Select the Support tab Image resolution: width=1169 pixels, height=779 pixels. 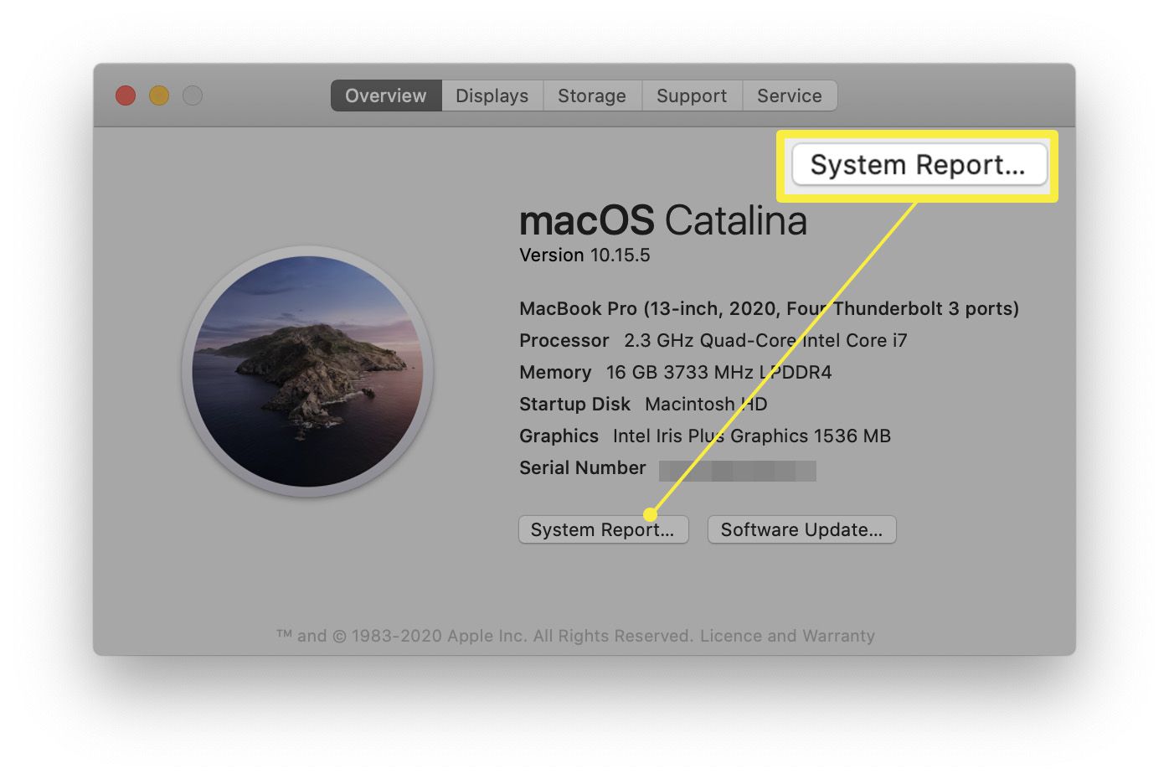[692, 95]
